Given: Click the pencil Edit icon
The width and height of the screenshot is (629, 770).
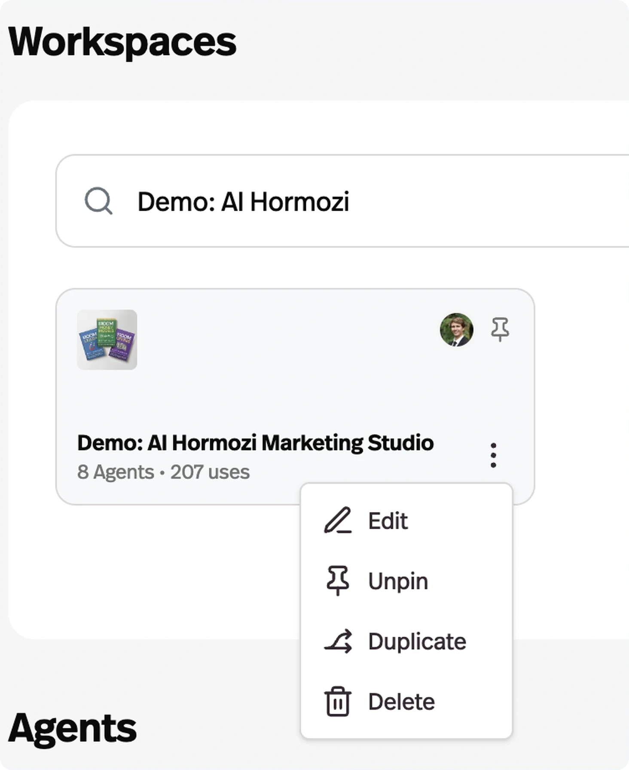Looking at the screenshot, I should pos(338,521).
